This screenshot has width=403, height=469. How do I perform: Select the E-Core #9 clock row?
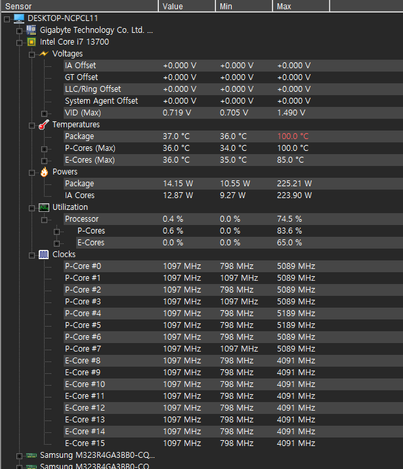[233, 373]
